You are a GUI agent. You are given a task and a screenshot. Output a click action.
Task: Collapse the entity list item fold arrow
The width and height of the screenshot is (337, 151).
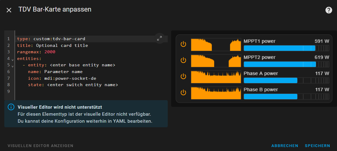pyautogui.click(x=13, y=66)
